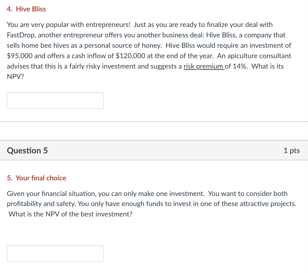308x273 pixels.
Task: Click the Question 5 section divider area
Action: (154, 131)
